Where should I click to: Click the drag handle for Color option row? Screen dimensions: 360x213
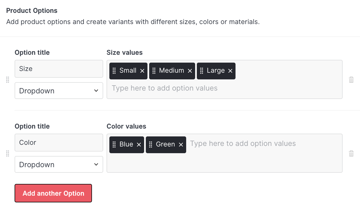[8, 153]
